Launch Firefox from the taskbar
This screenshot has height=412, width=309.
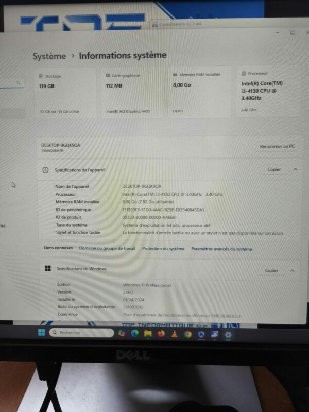pyautogui.click(x=161, y=334)
